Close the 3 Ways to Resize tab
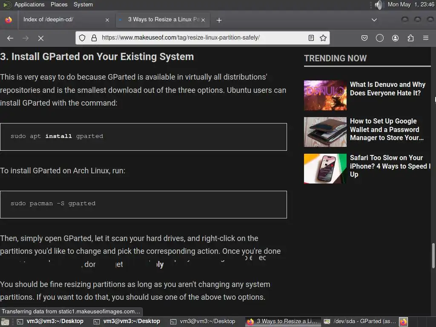This screenshot has width=436, height=327. (x=203, y=20)
